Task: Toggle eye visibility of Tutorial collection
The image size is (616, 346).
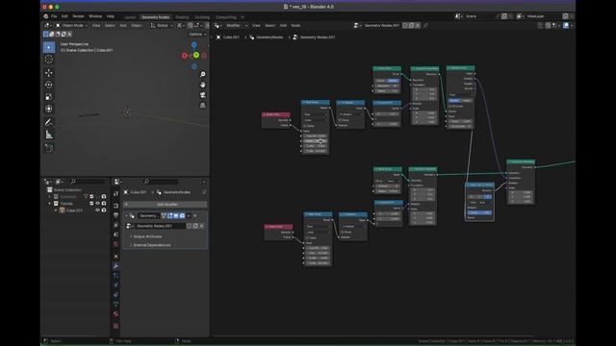Action: [97, 204]
